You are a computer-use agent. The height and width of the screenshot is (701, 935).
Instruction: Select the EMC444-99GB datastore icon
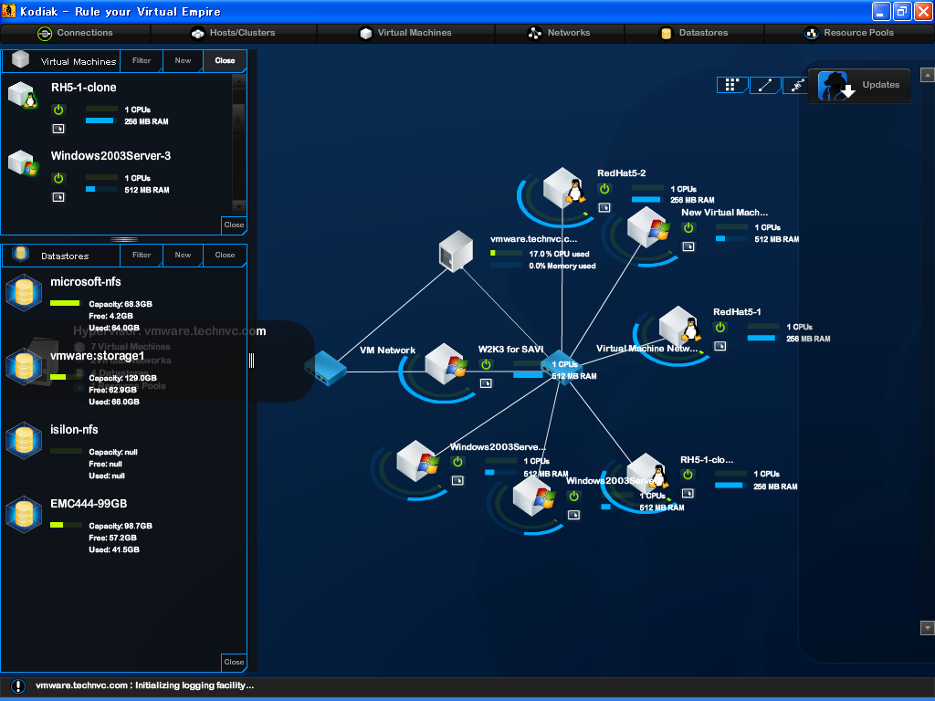coord(24,515)
